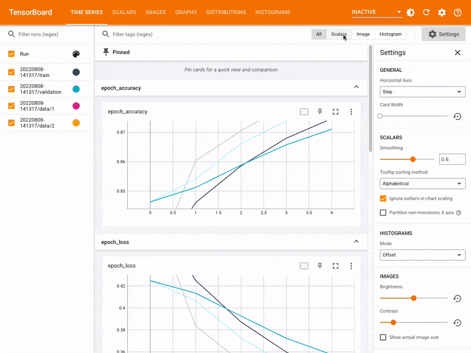Click the pin icon in Pinned header

pos(106,52)
